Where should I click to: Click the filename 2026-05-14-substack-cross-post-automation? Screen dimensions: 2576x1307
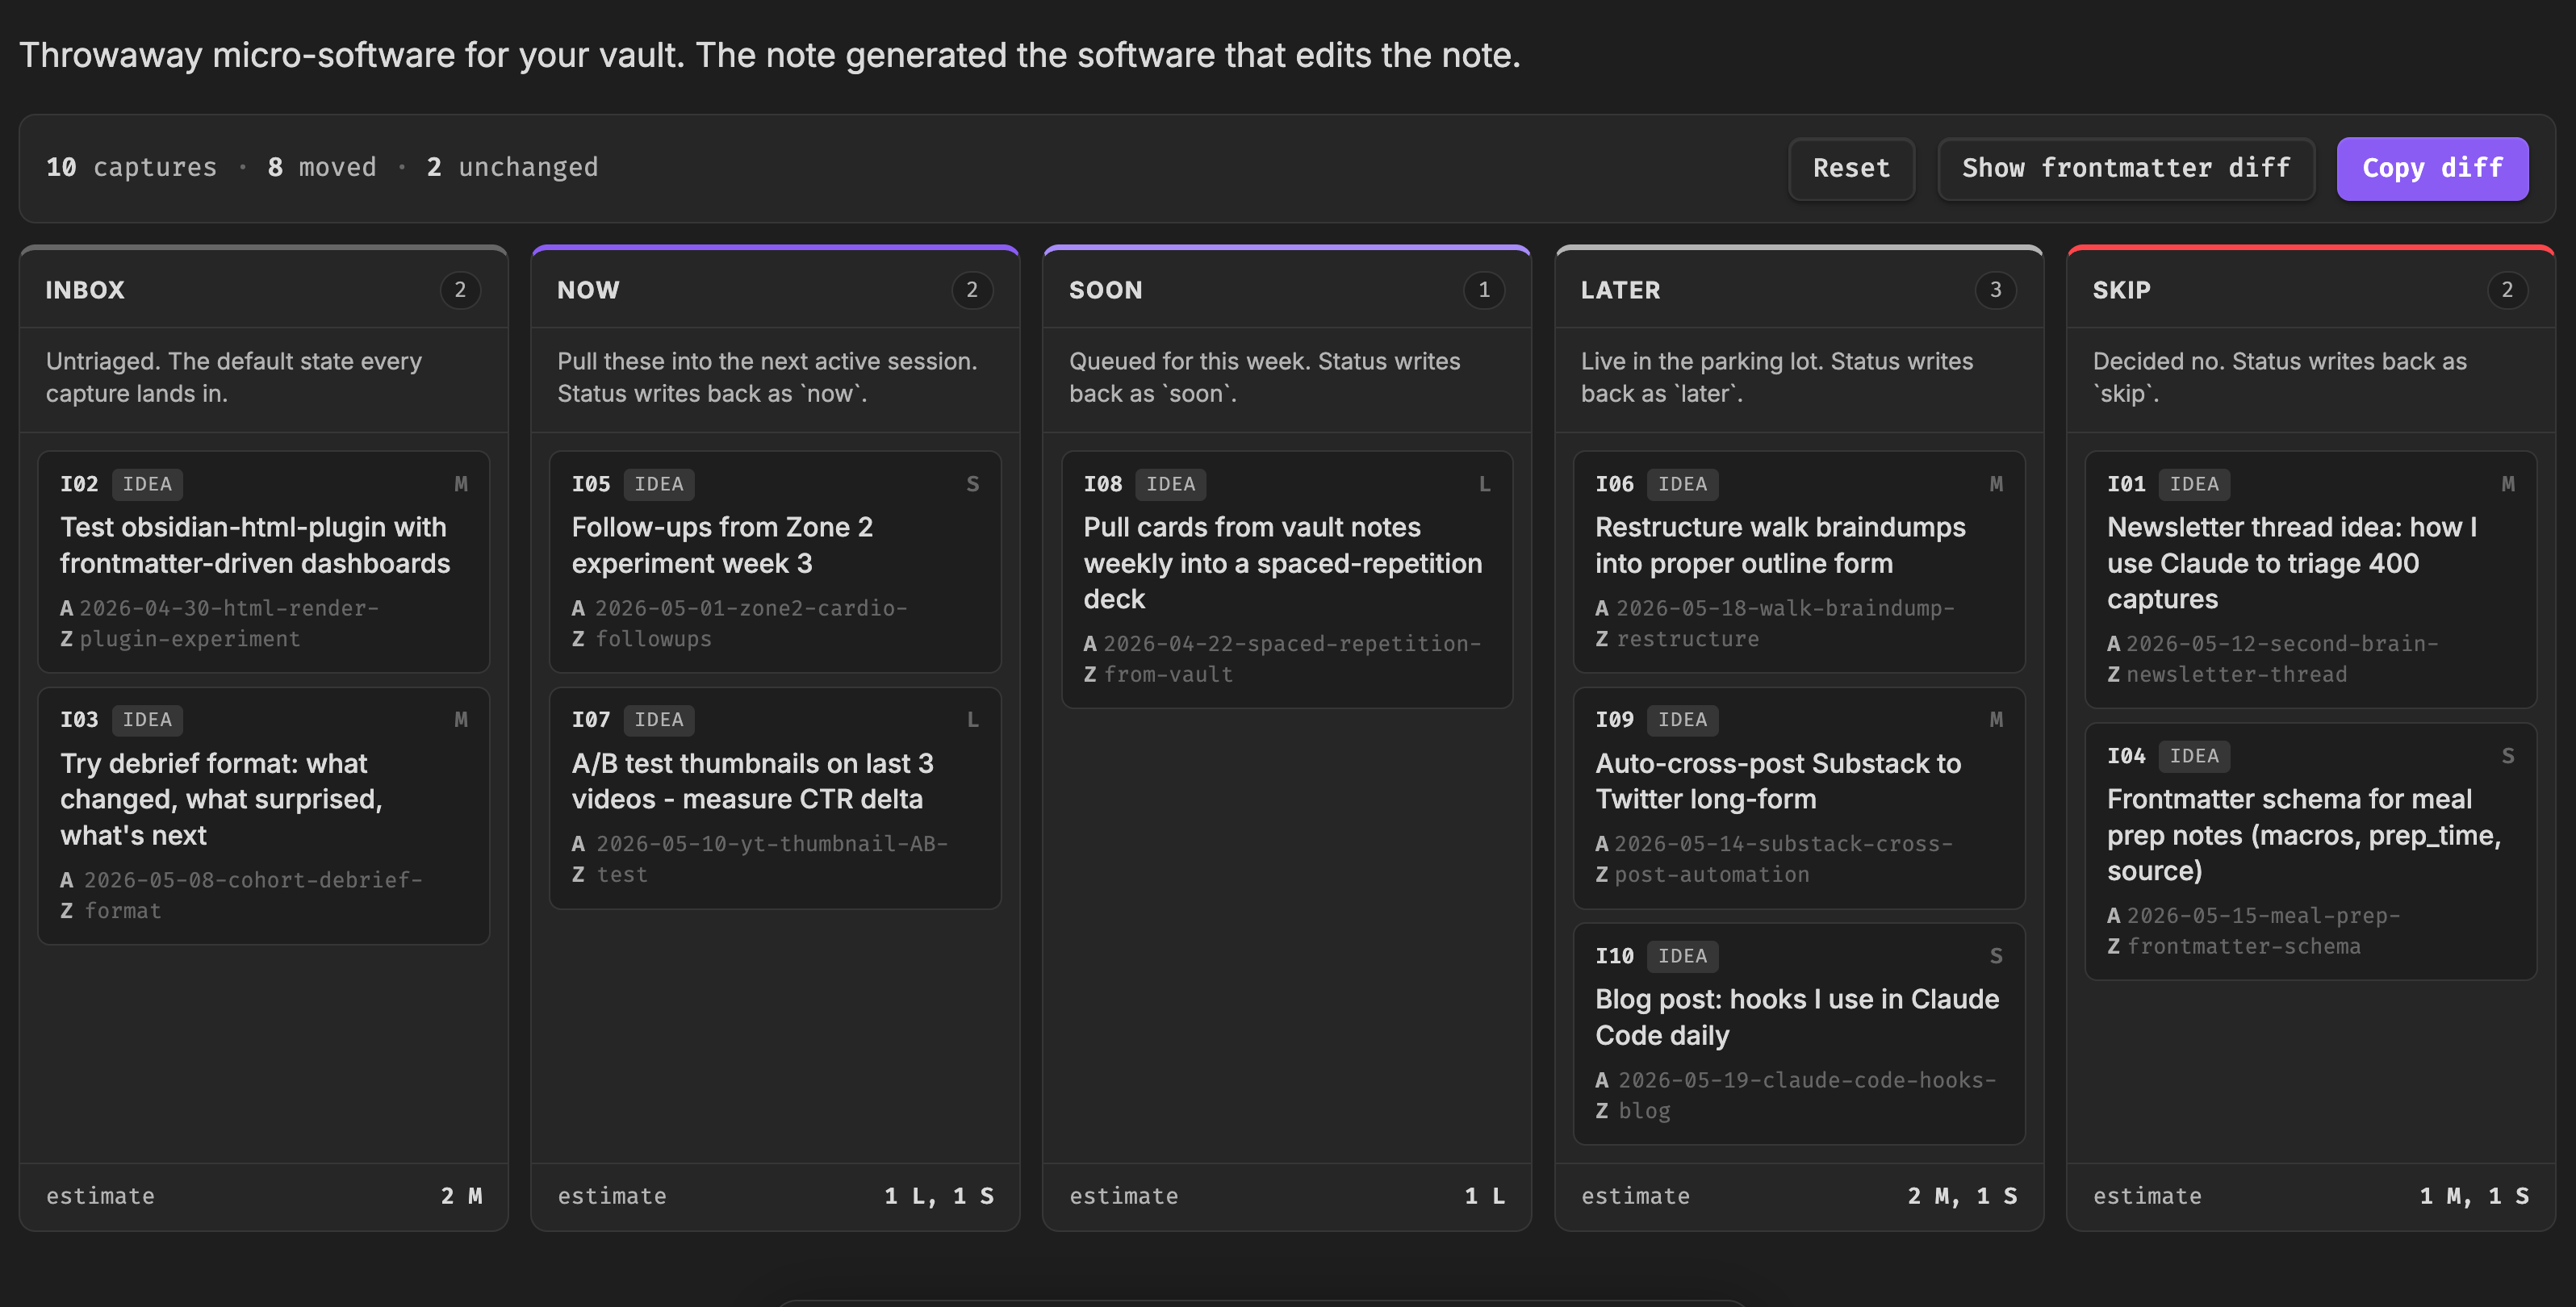(x=1784, y=859)
